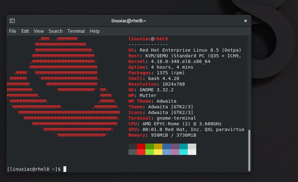Click the dark blue color block
Viewport: 298px width, 182px height.
tap(166, 146)
